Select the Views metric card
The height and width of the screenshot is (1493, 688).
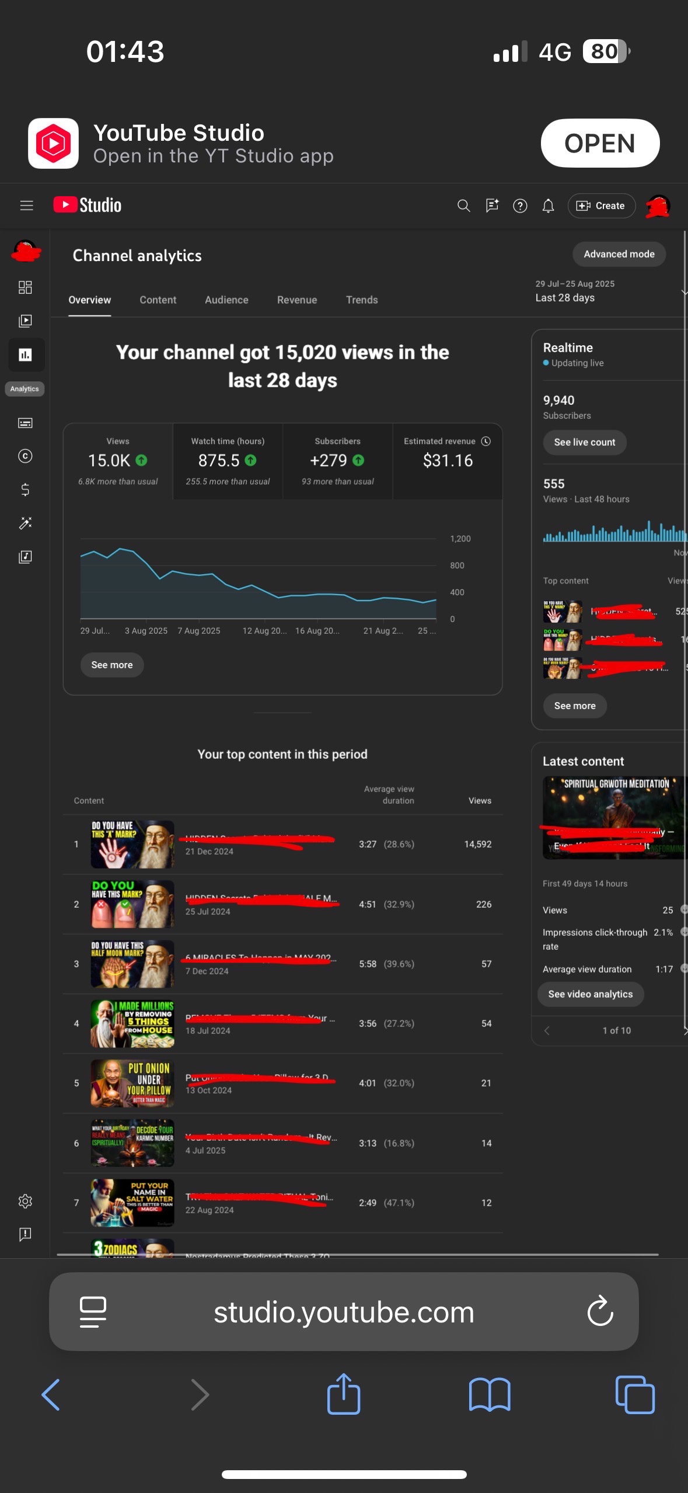[x=118, y=461]
